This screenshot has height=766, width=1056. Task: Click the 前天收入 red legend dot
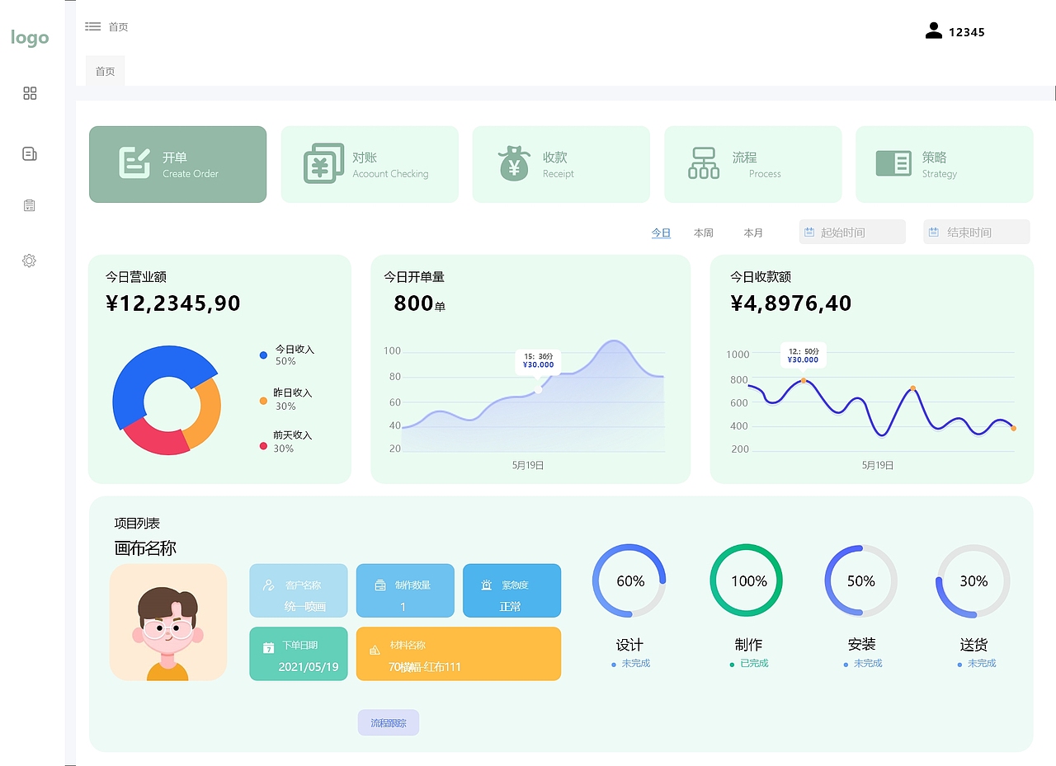pyautogui.click(x=263, y=446)
